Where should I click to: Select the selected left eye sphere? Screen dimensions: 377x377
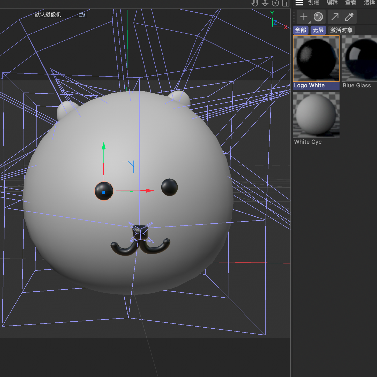104,191
